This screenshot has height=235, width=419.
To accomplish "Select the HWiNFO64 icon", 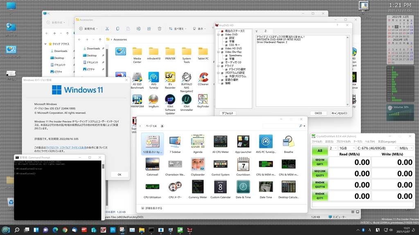I will pos(137,99).
